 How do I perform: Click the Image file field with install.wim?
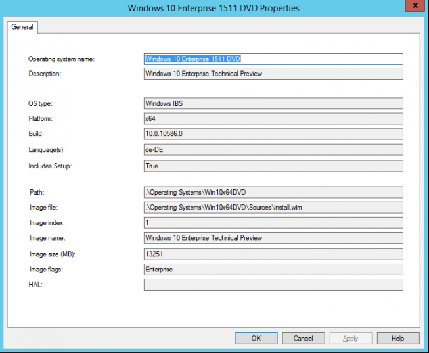273,208
